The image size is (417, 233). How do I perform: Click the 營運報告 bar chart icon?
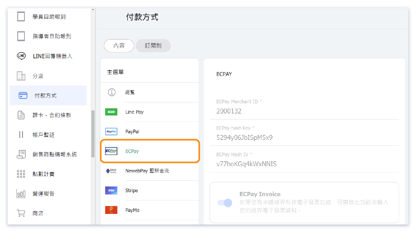[x=21, y=194]
